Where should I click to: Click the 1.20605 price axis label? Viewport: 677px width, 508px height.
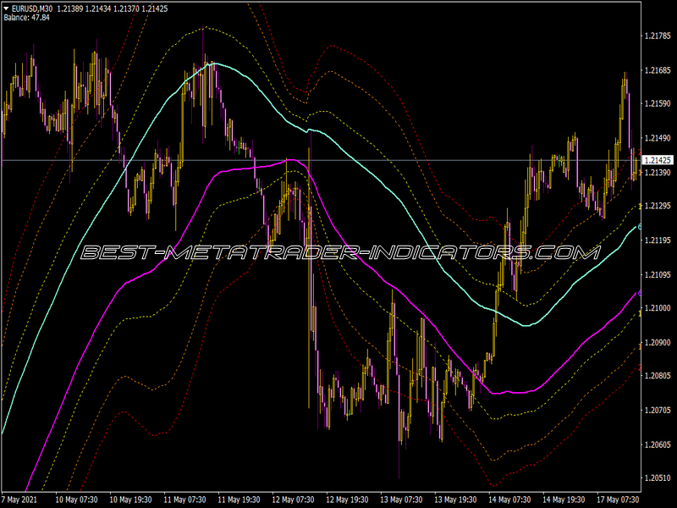click(658, 444)
